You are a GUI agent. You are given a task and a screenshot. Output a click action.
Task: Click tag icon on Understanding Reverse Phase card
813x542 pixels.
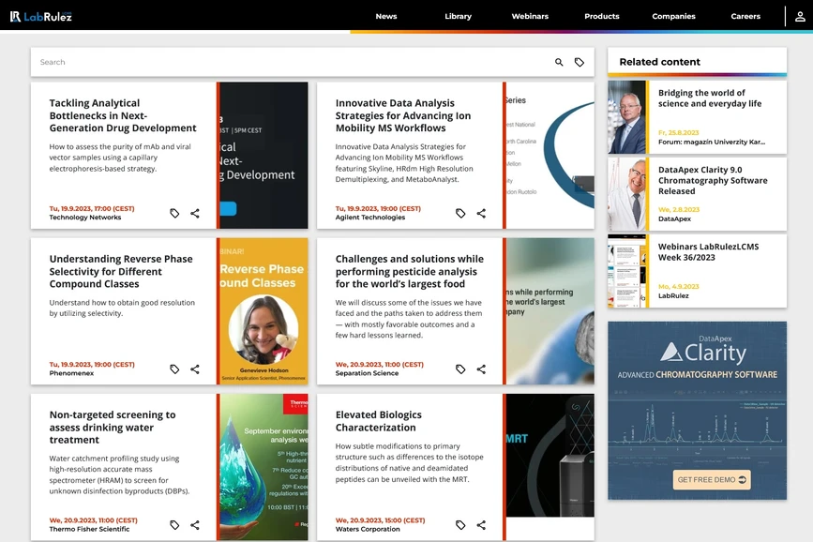tap(174, 369)
